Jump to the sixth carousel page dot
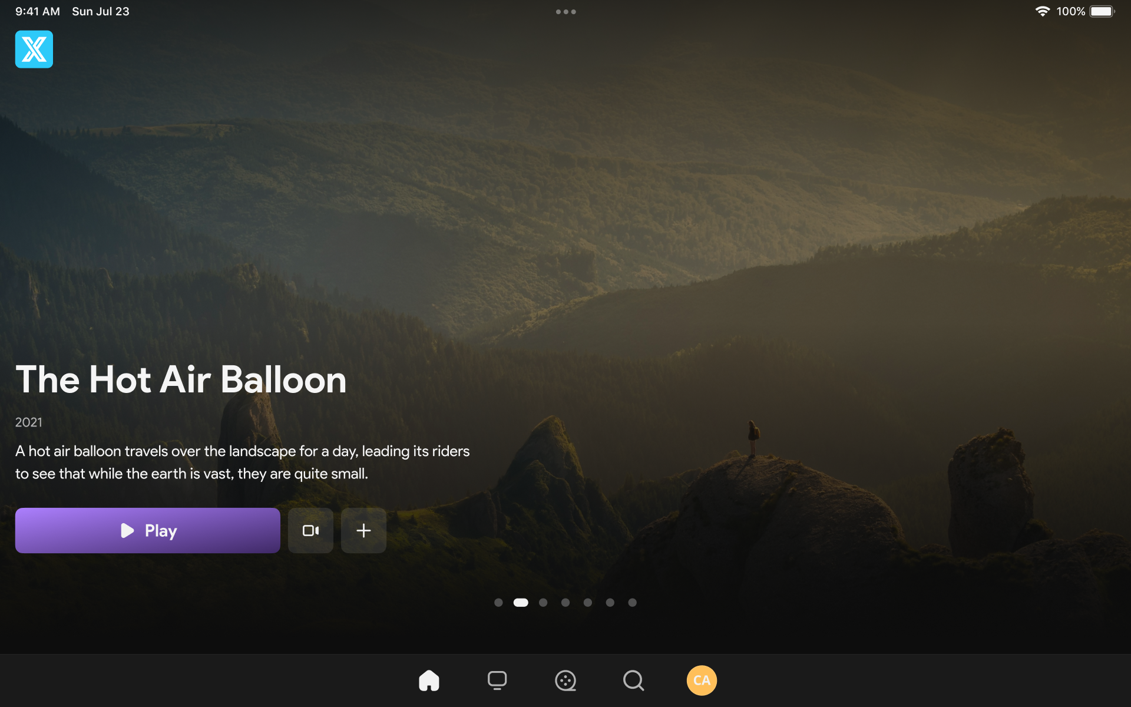 click(x=610, y=602)
